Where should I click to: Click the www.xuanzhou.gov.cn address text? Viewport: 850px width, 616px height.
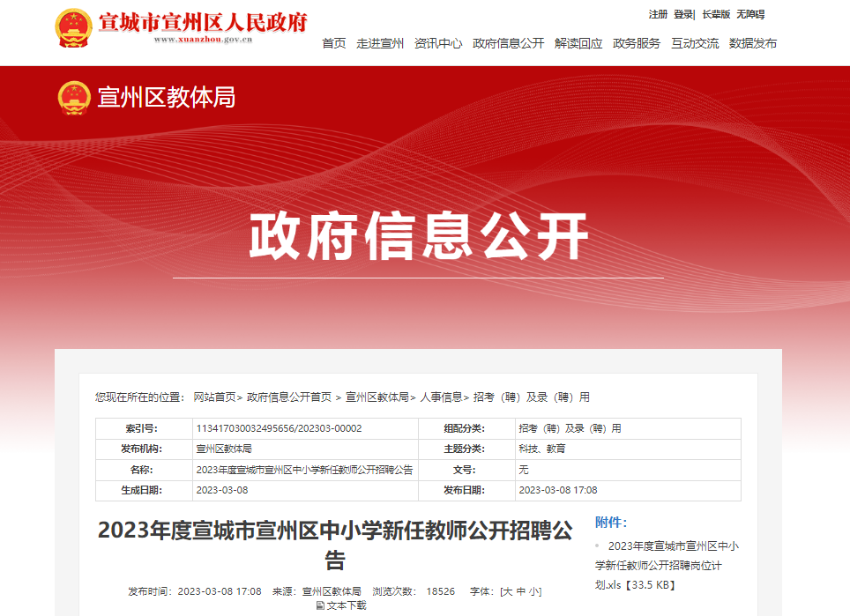click(204, 40)
